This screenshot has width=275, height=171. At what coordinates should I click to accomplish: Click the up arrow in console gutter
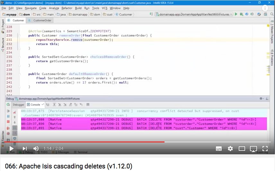15,117
